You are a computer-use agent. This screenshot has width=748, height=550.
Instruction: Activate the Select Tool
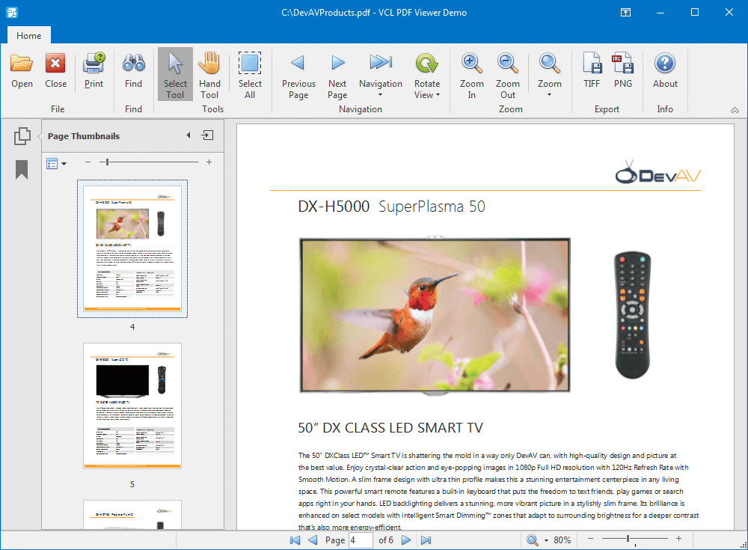click(x=175, y=74)
